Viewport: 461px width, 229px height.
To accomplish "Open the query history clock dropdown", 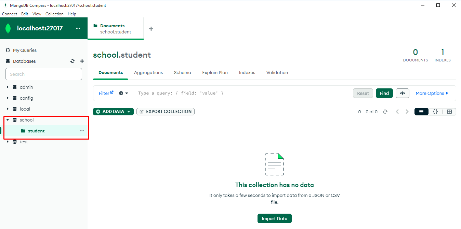I will pos(123,93).
